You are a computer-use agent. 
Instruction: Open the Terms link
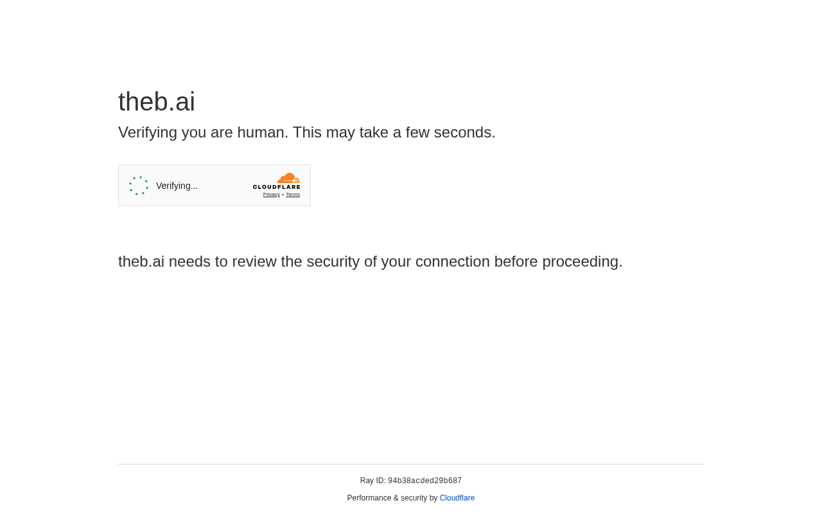(293, 193)
